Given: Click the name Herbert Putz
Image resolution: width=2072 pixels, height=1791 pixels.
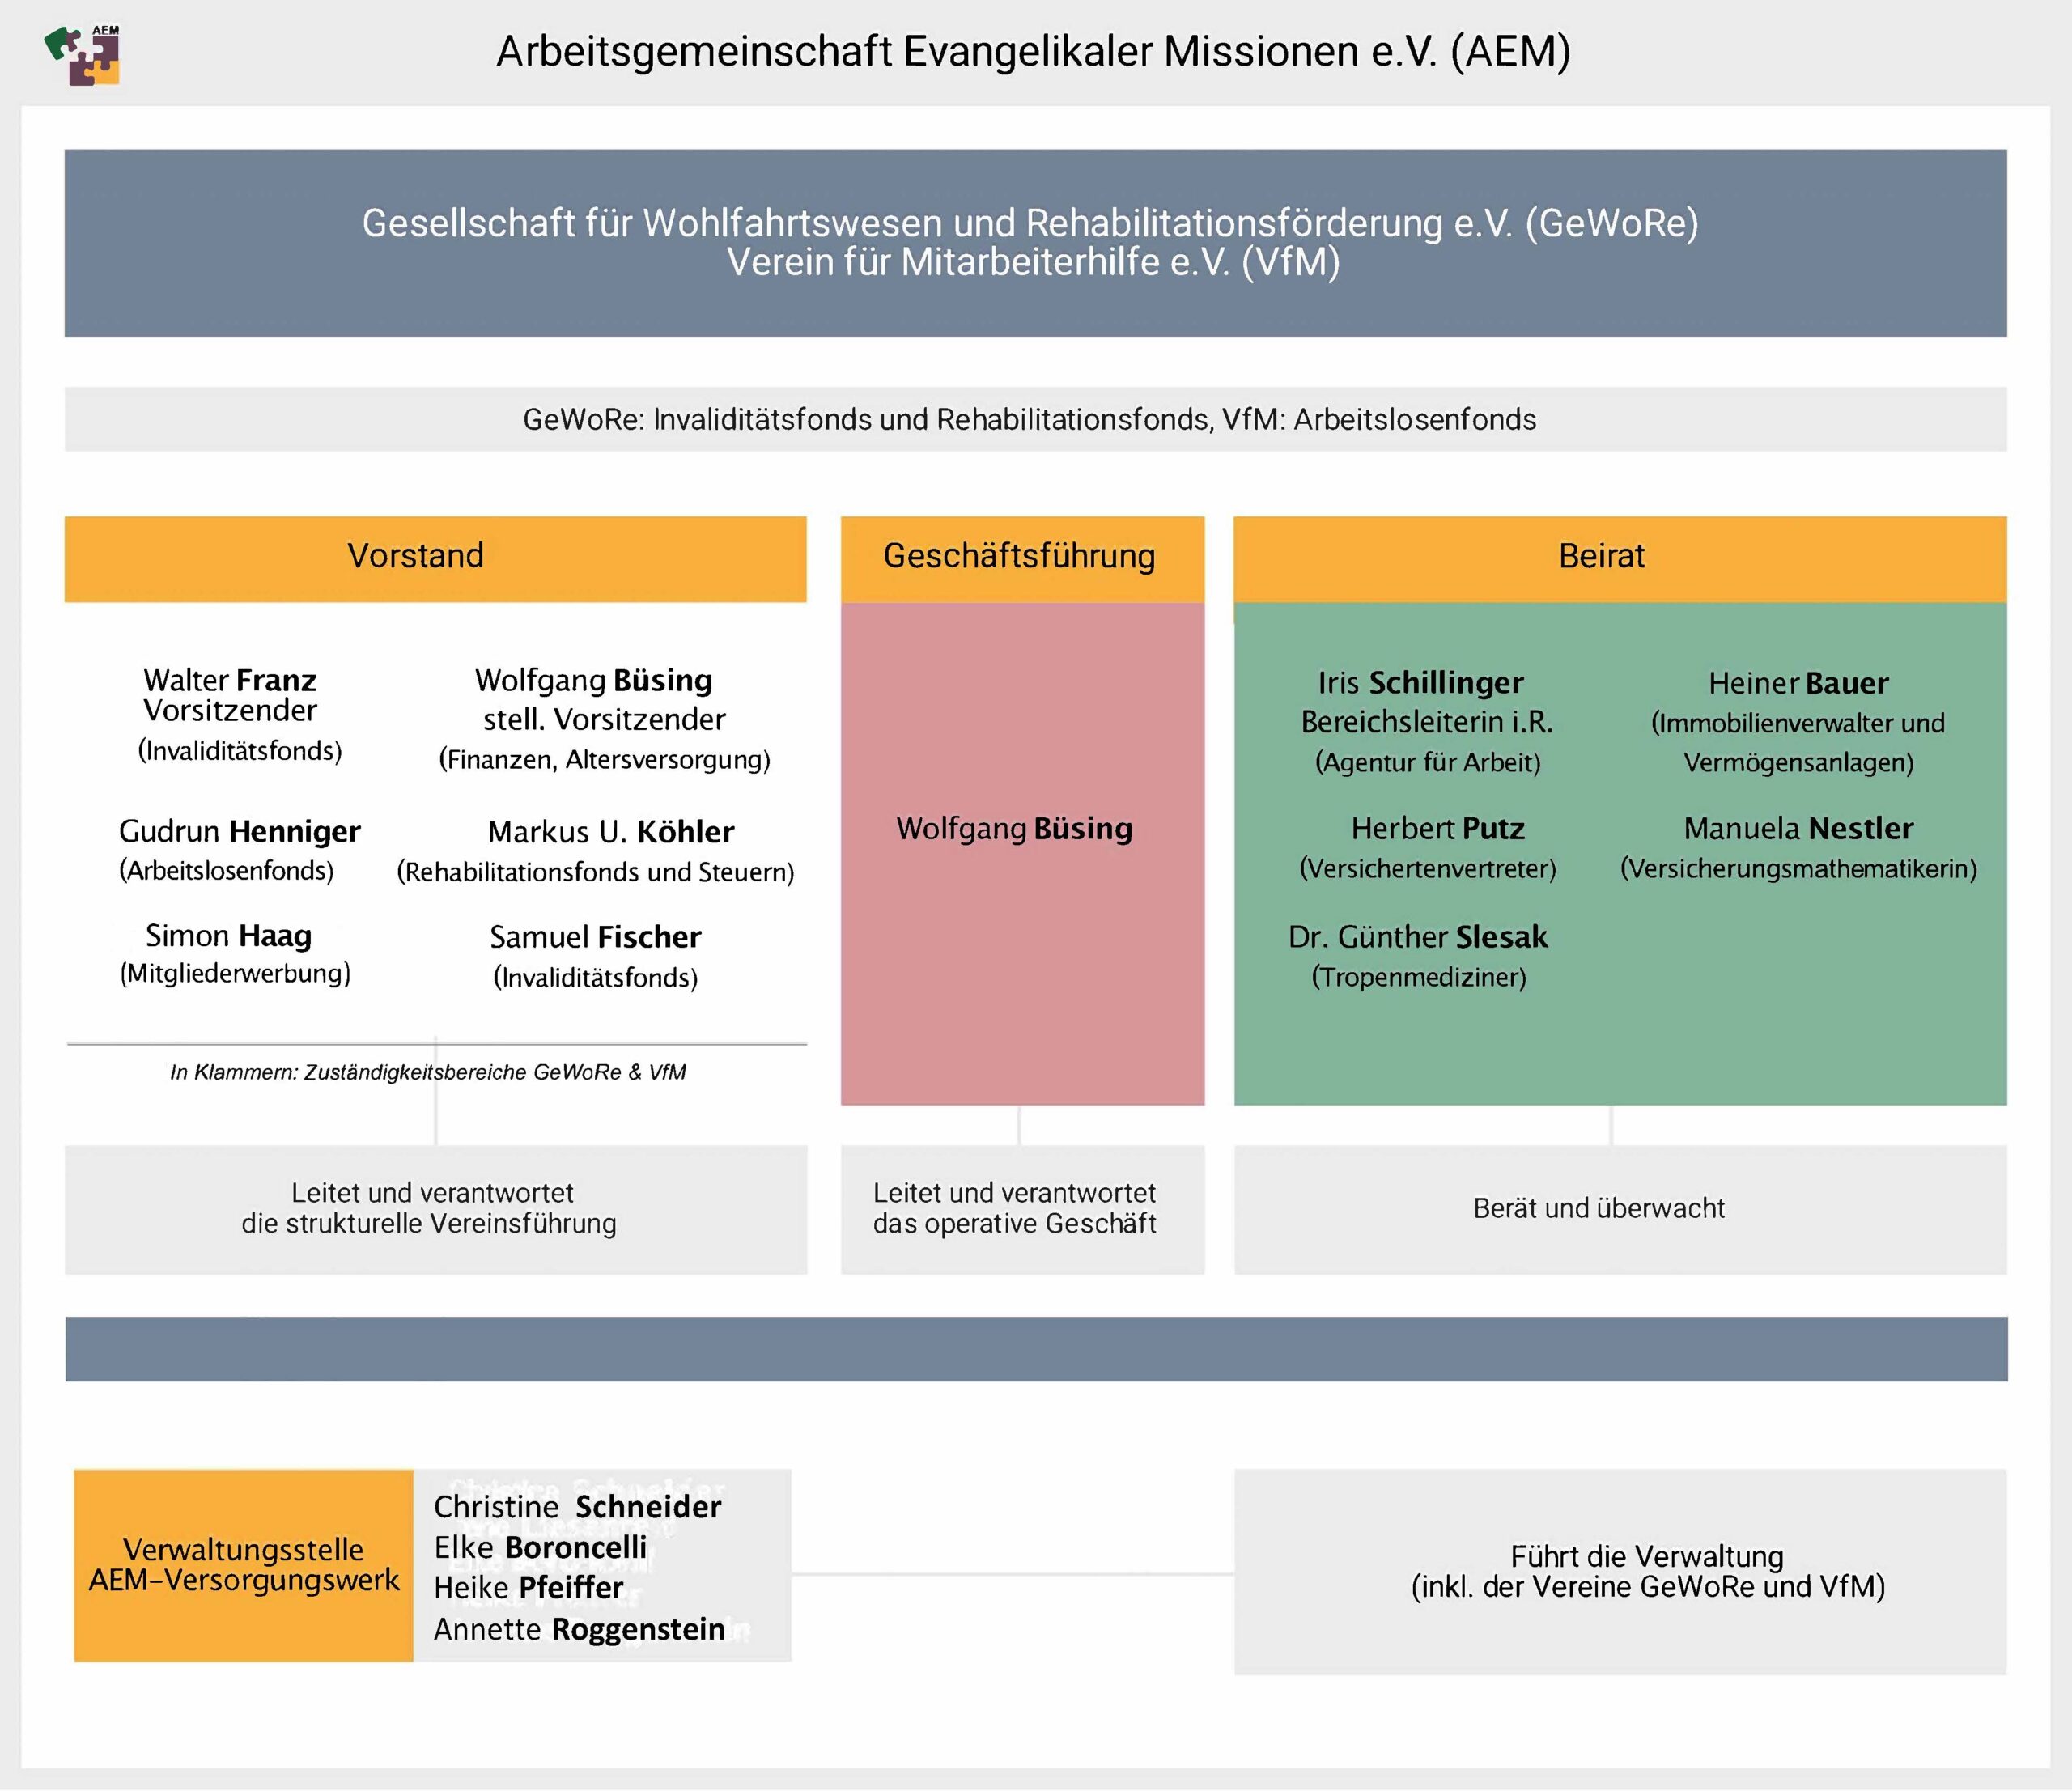Looking at the screenshot, I should tap(1438, 828).
